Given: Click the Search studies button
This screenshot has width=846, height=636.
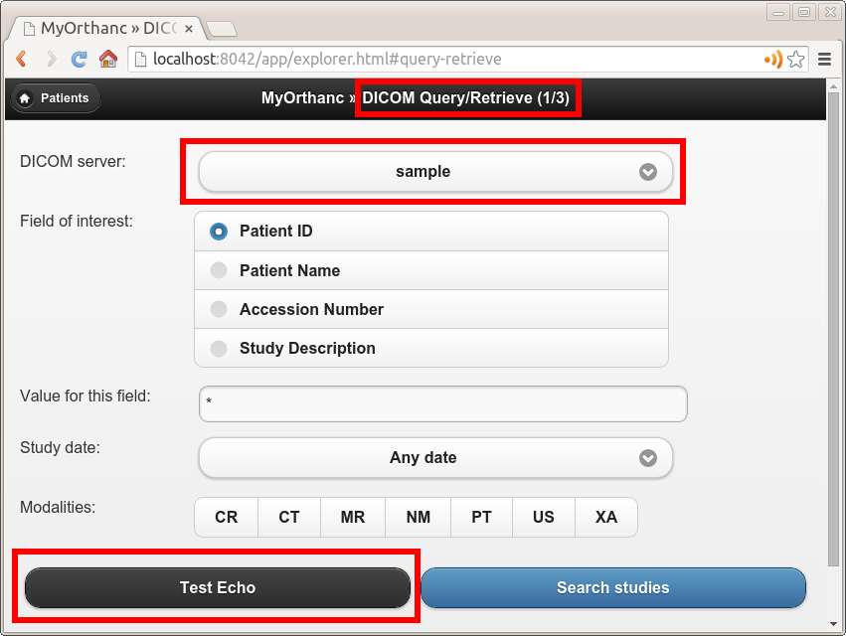Looking at the screenshot, I should click(x=613, y=587).
